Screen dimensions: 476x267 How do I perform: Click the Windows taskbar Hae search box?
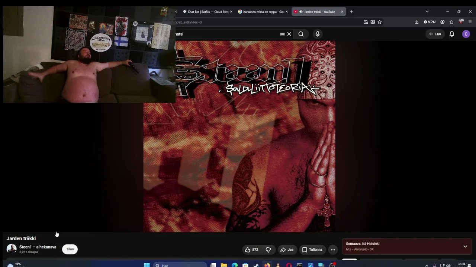point(180,265)
